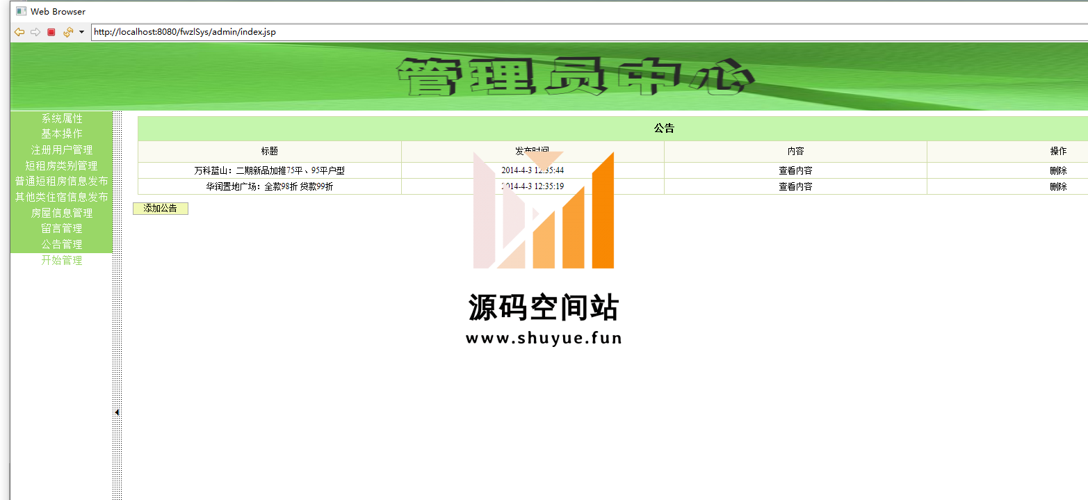The height and width of the screenshot is (500, 1088).
Task: View content of 万科蓝山 announcement
Action: (x=795, y=171)
